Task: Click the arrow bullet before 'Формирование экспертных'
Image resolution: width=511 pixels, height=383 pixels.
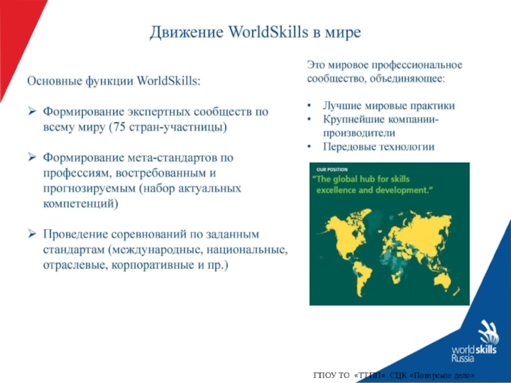Action: (32, 111)
